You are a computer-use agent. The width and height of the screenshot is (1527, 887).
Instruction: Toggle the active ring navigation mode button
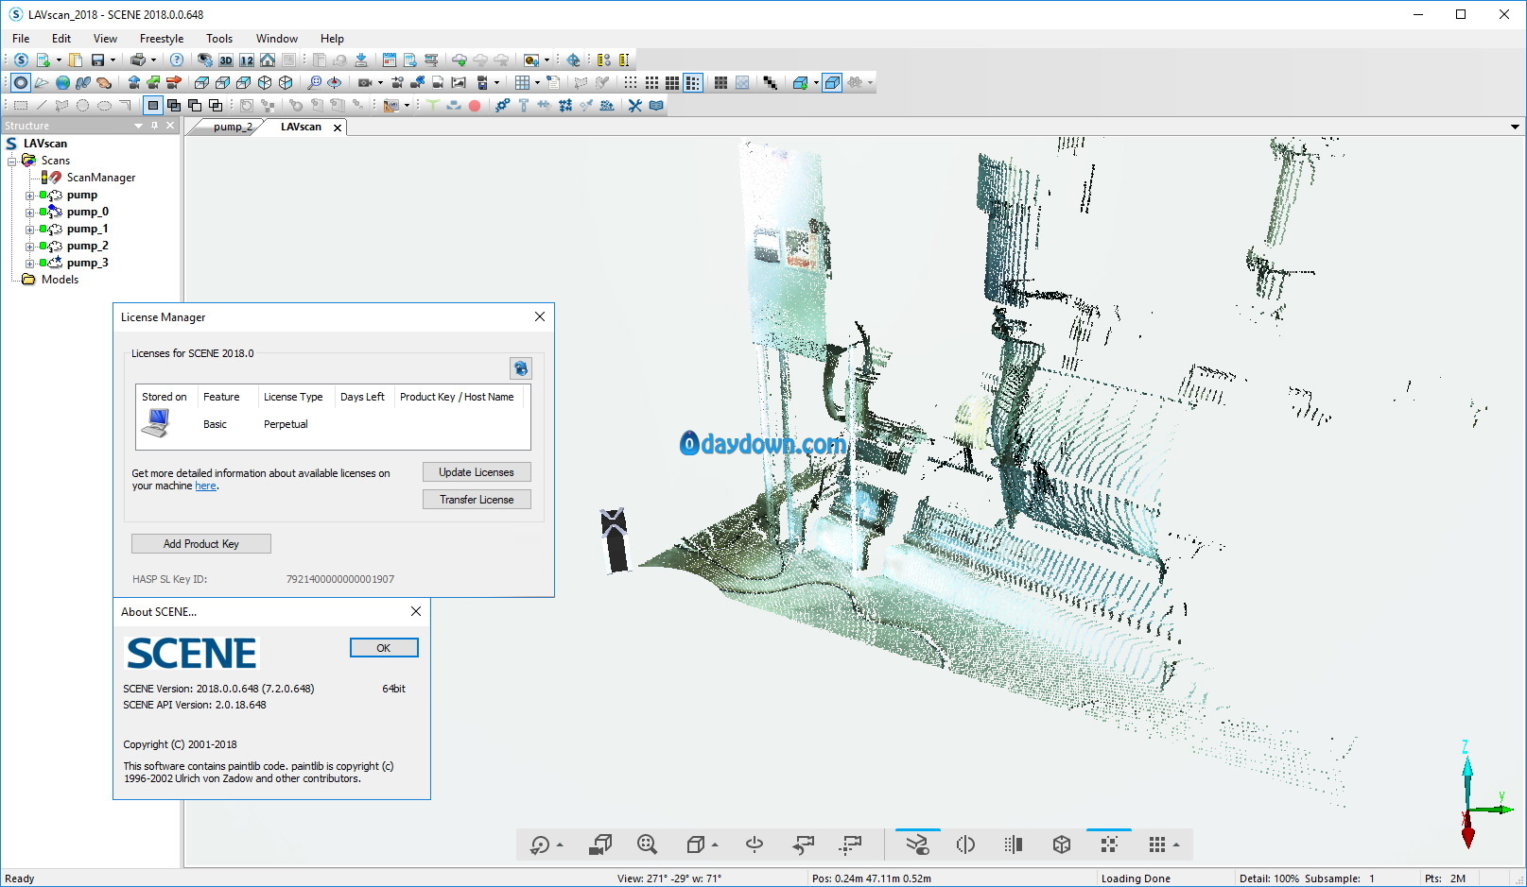tap(20, 82)
